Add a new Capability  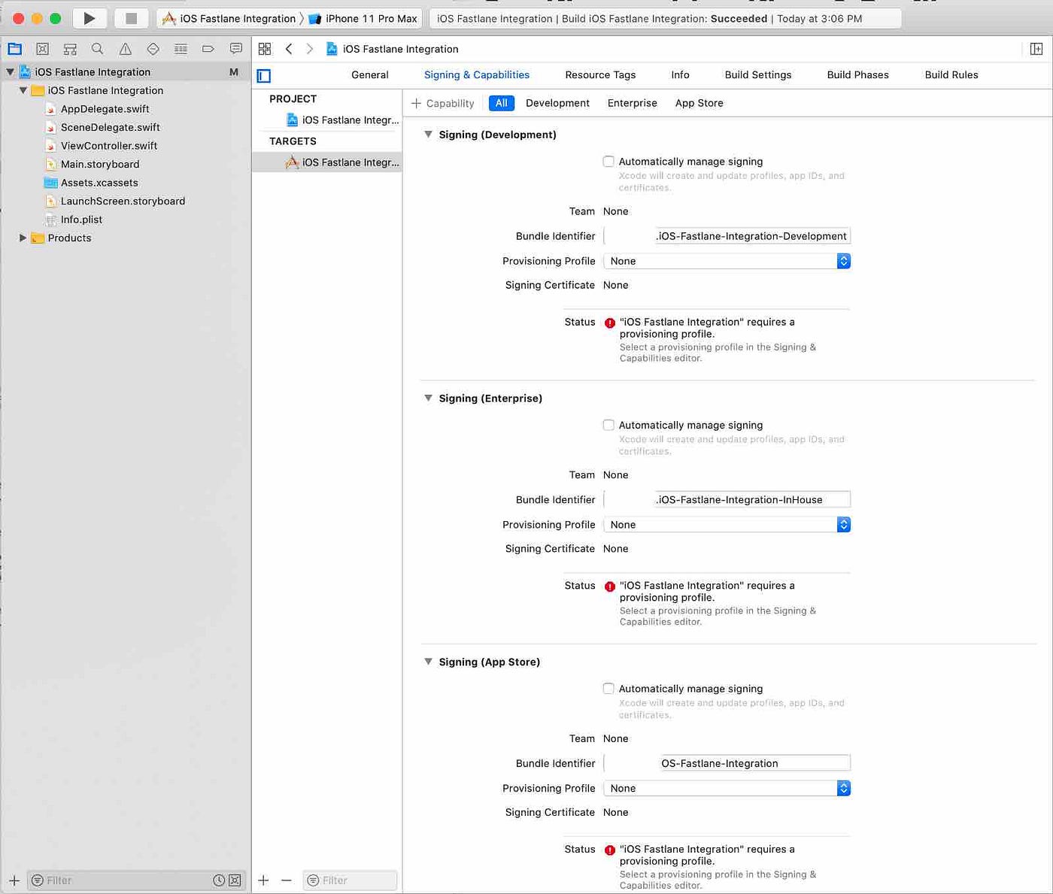tap(443, 103)
